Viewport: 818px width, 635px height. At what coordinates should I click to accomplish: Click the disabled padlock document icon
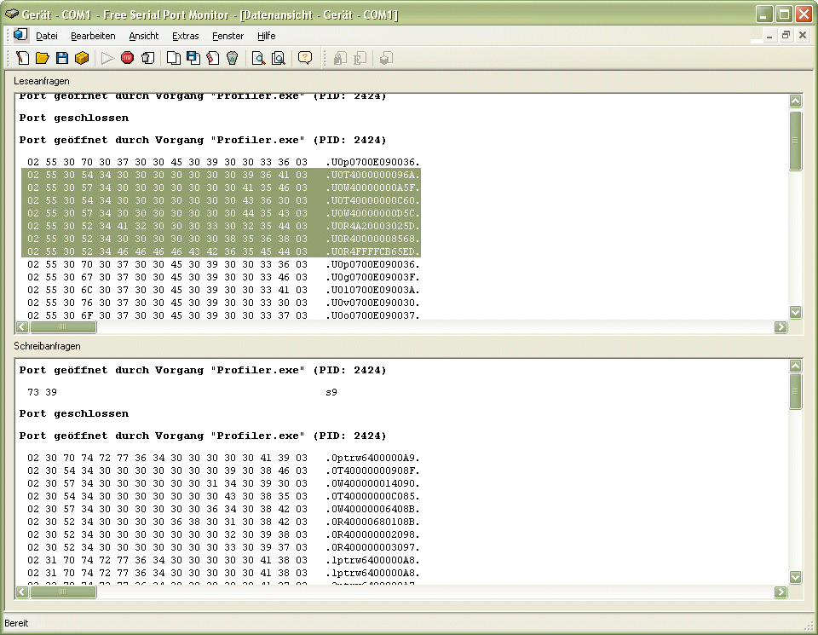[x=340, y=58]
